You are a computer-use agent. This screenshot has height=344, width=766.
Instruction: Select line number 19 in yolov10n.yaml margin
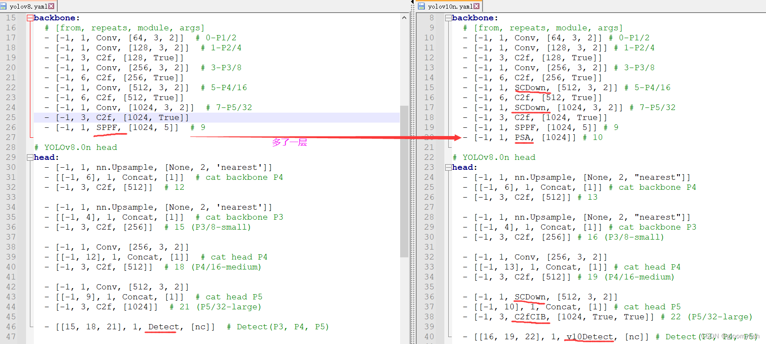click(x=429, y=127)
